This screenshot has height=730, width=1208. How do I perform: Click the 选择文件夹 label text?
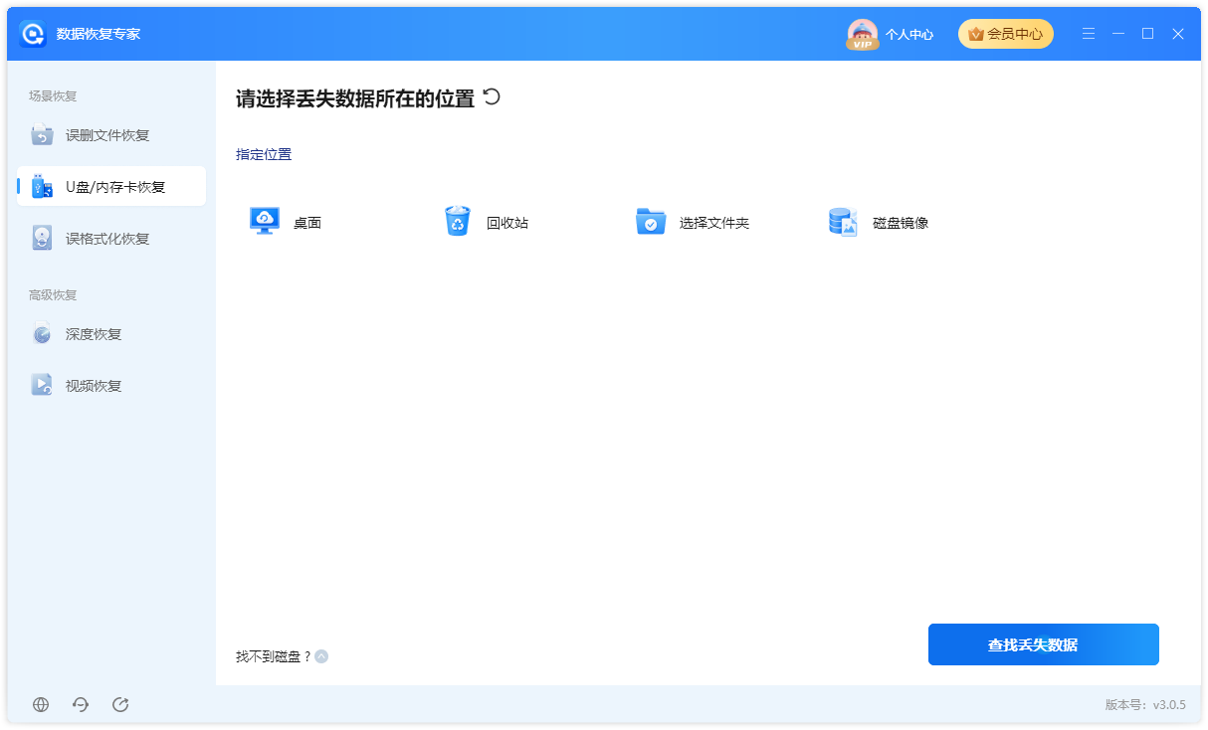(x=714, y=223)
